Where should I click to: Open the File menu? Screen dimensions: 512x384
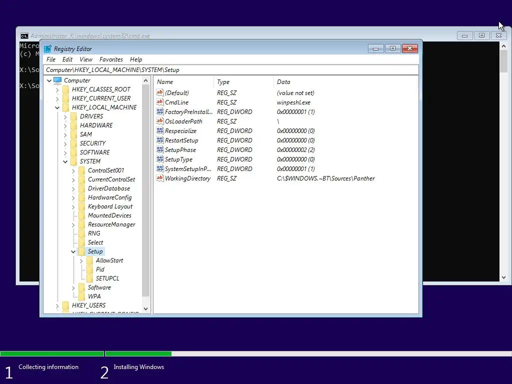[x=51, y=59]
